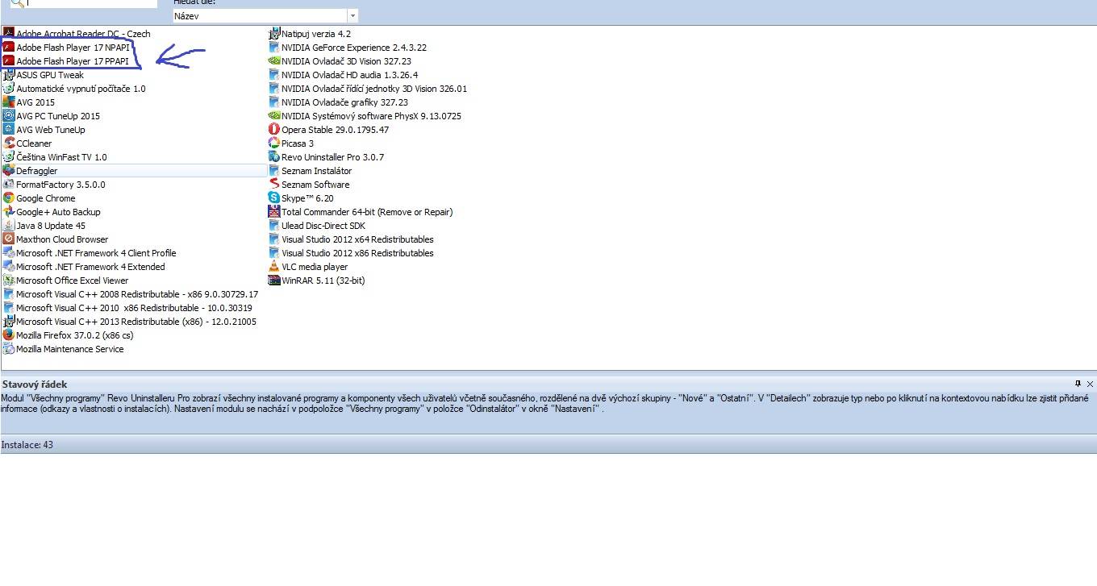Click the Revo Uninstaller Pro 3.0.7 icon

pyautogui.click(x=274, y=157)
